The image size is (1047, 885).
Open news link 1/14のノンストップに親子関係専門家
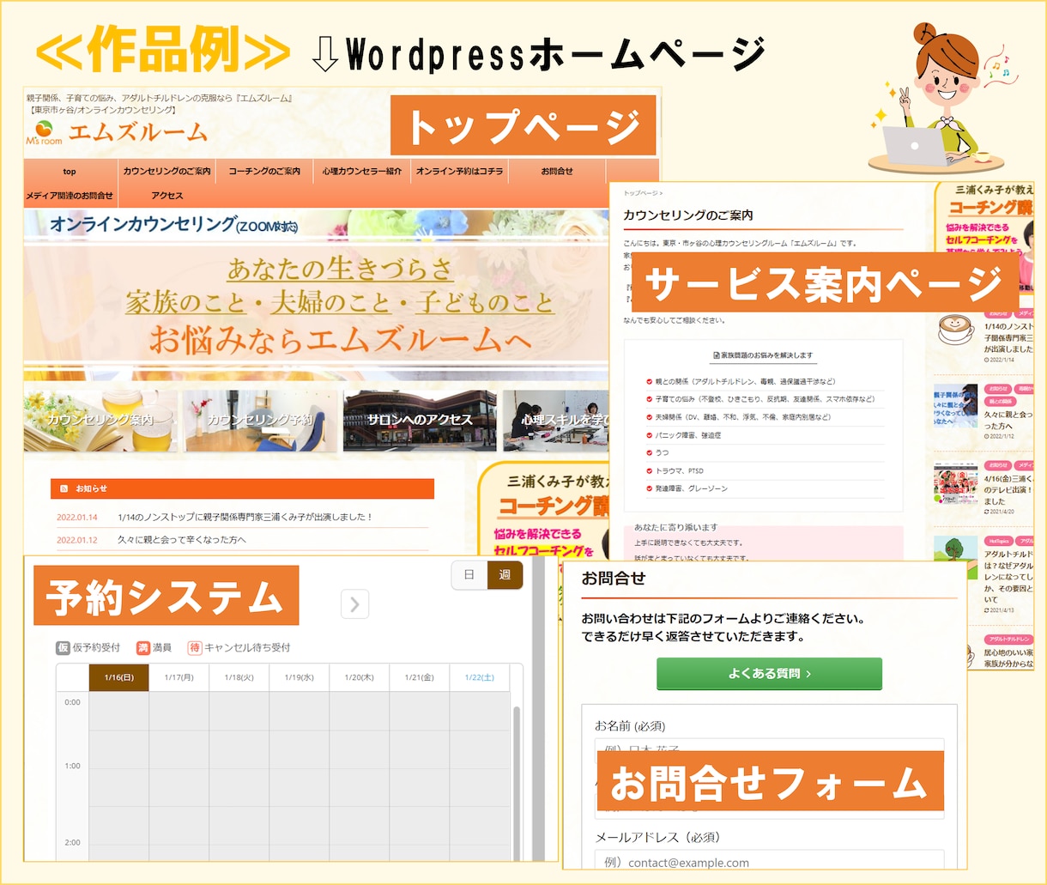tap(245, 518)
